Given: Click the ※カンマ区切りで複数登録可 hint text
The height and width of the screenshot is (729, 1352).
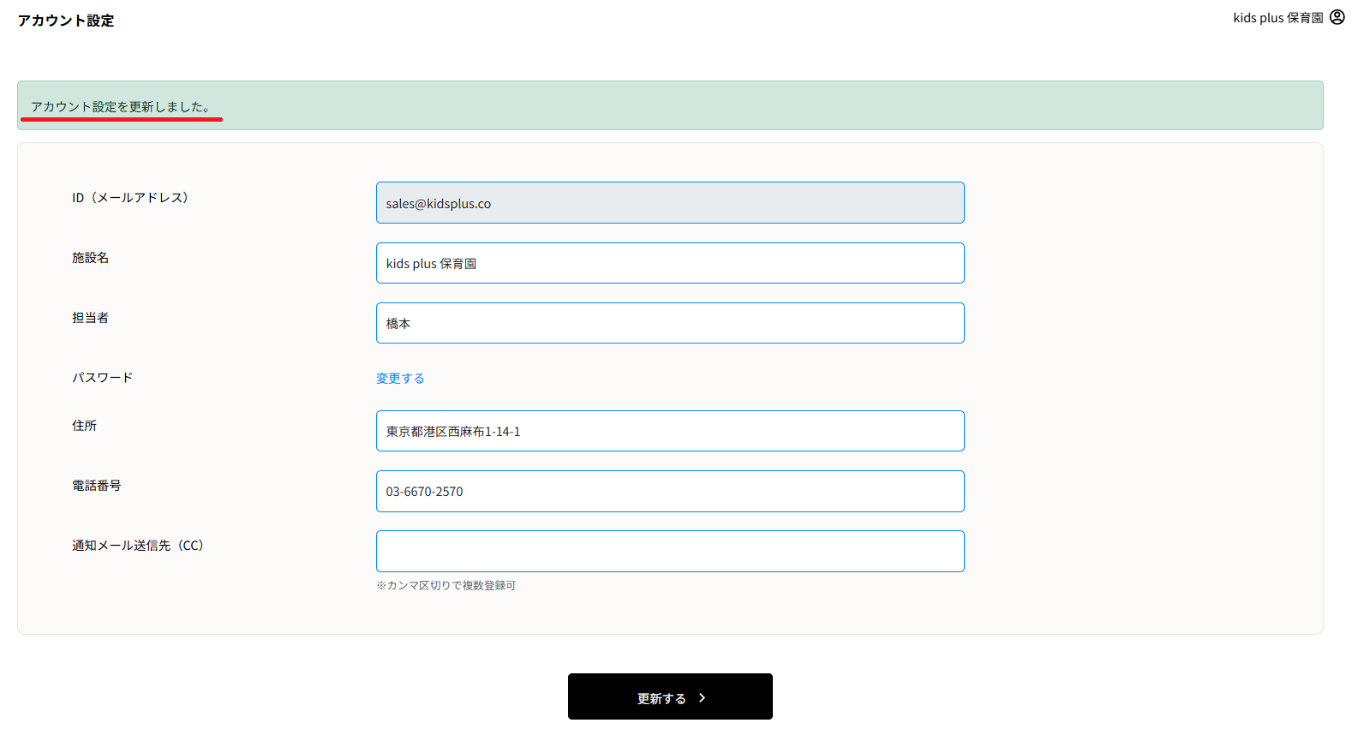Looking at the screenshot, I should (446, 586).
